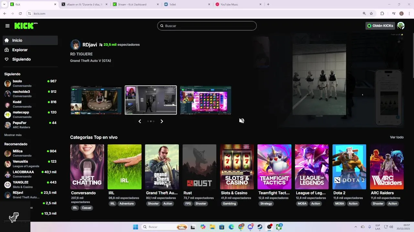414x232 pixels.
Task: Unmute the featured stream preview
Action: pyautogui.click(x=242, y=121)
